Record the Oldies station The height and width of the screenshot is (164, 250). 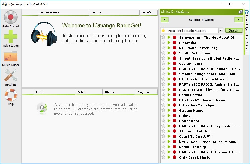(x=175, y=116)
